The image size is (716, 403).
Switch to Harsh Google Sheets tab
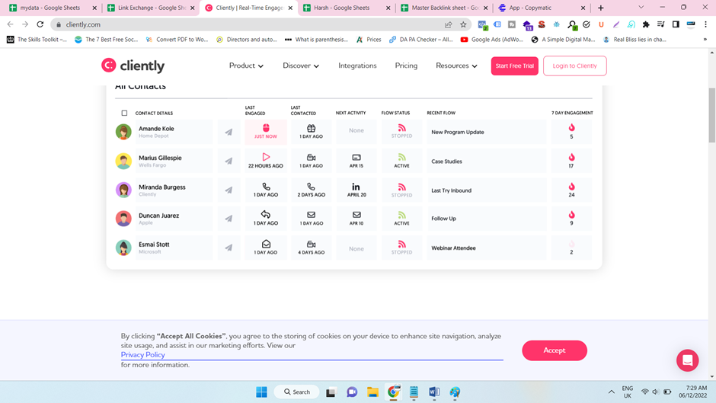coord(346,8)
